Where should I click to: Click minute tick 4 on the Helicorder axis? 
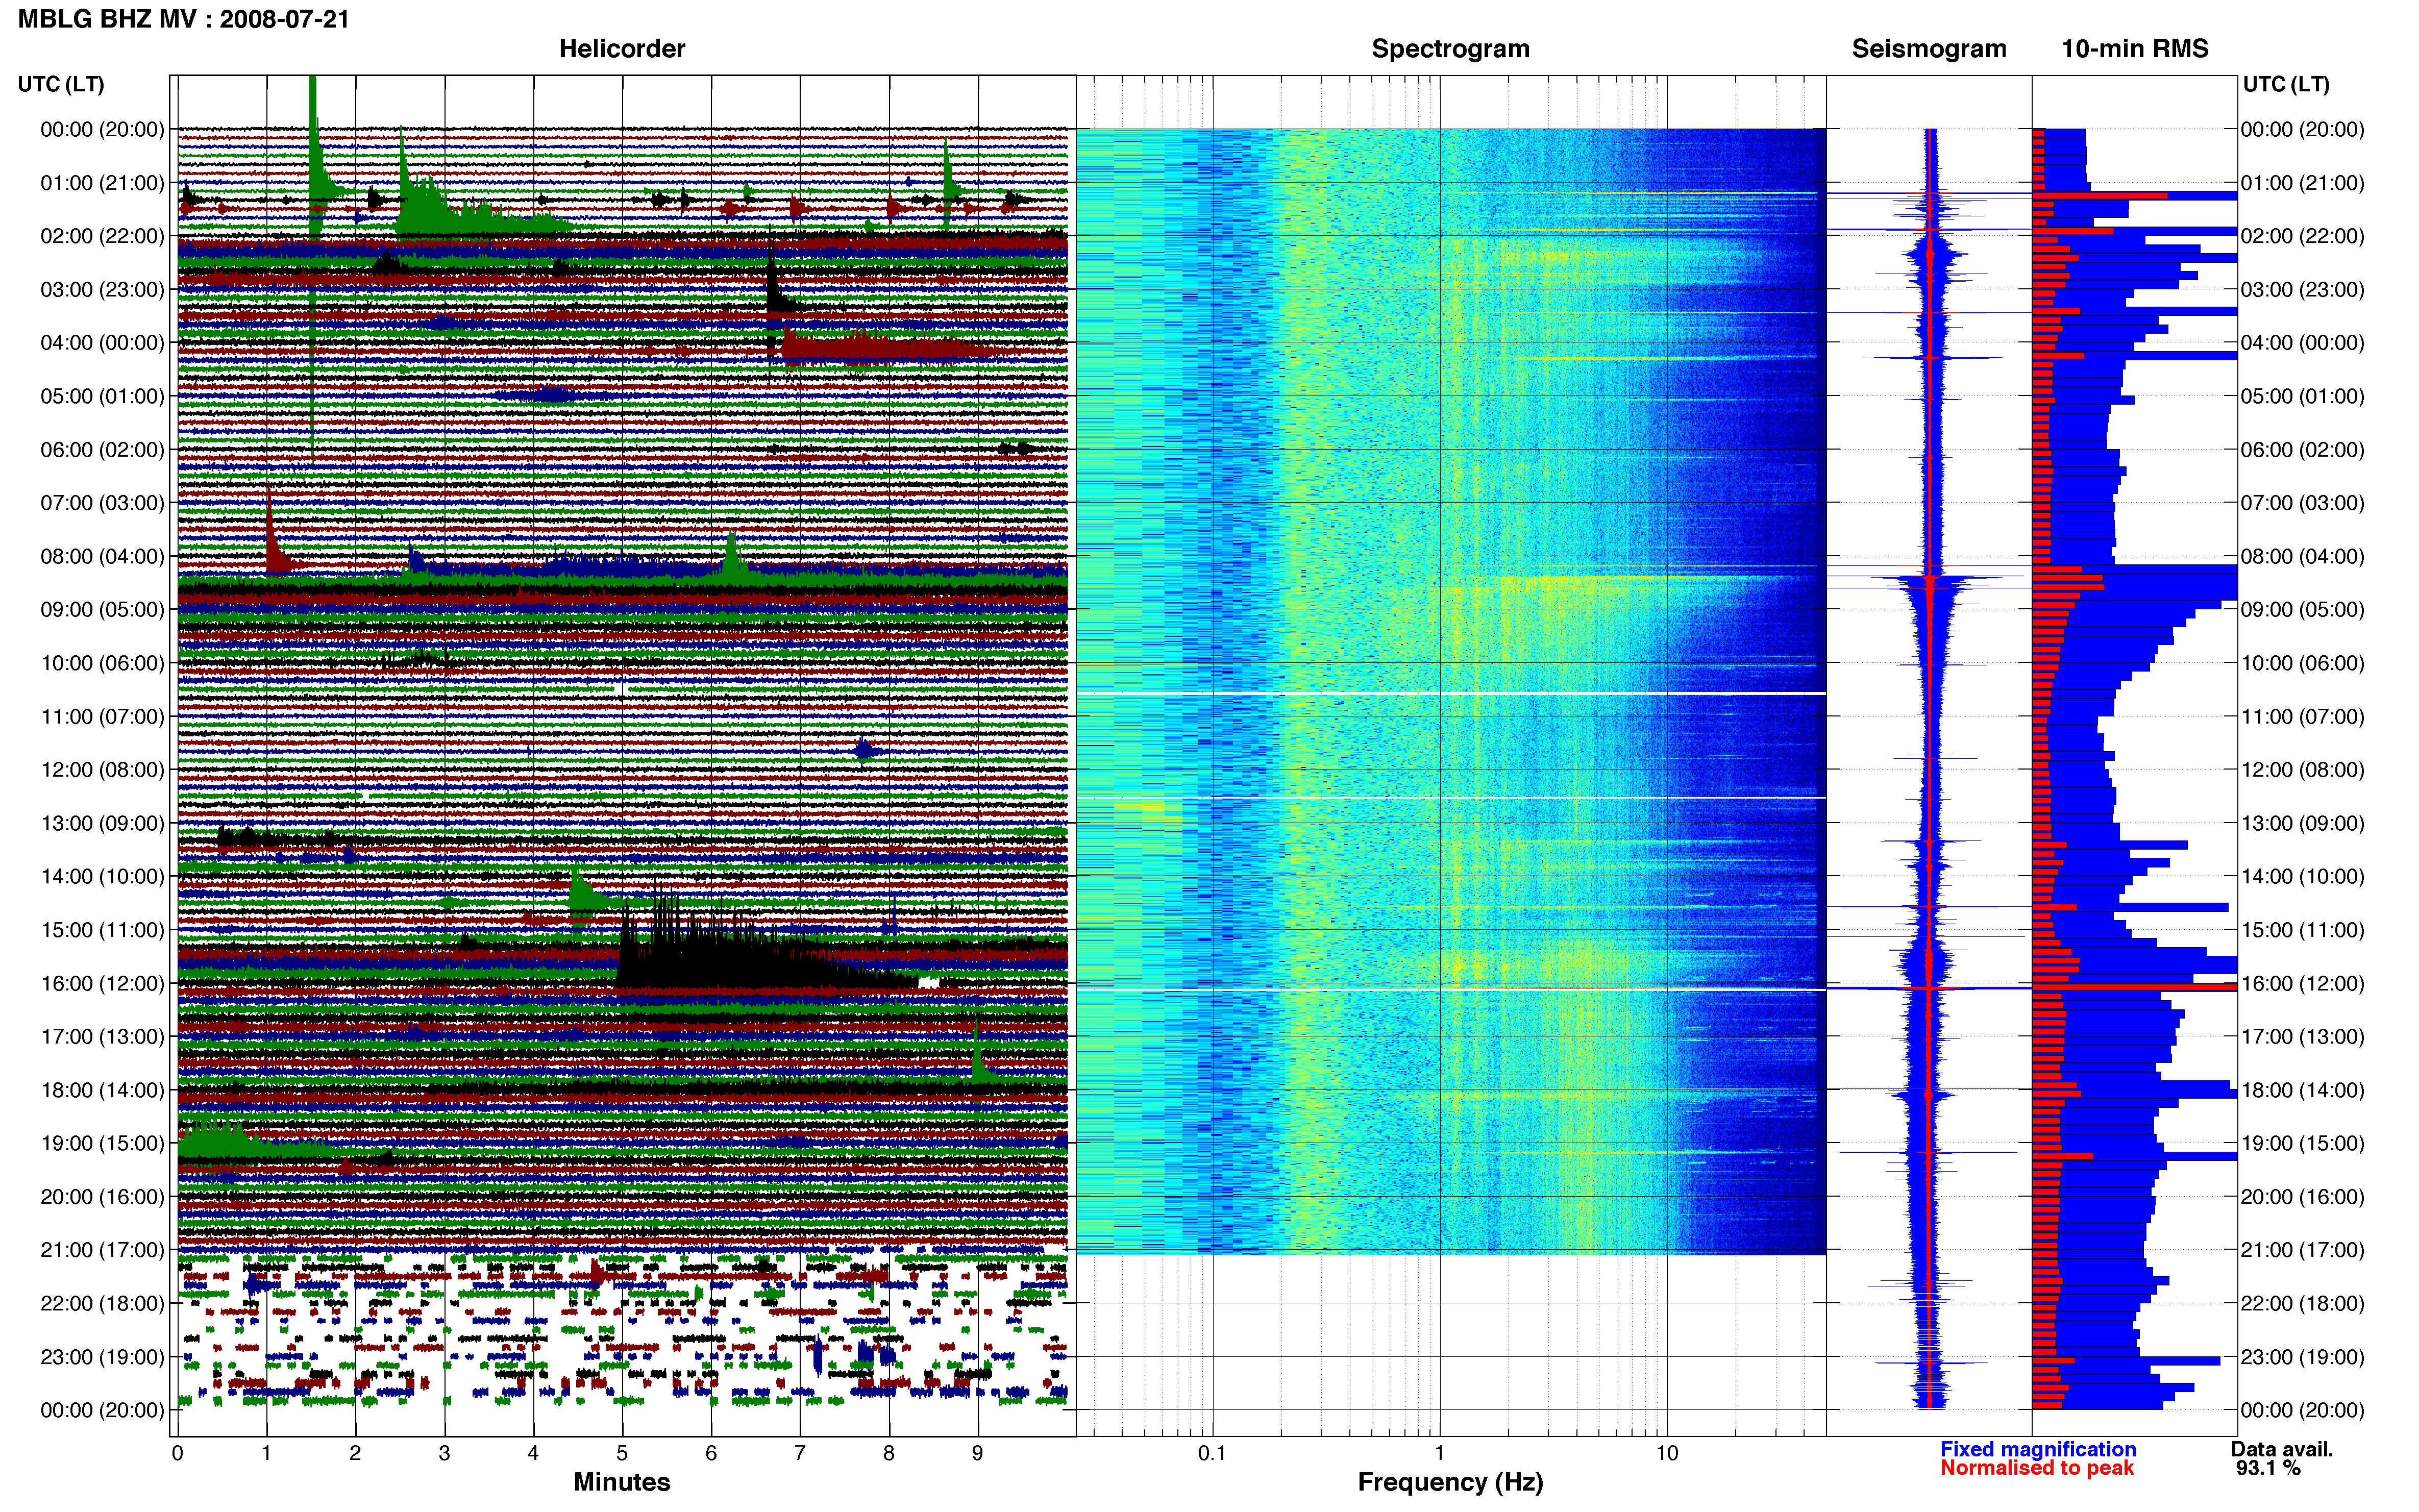point(533,1453)
